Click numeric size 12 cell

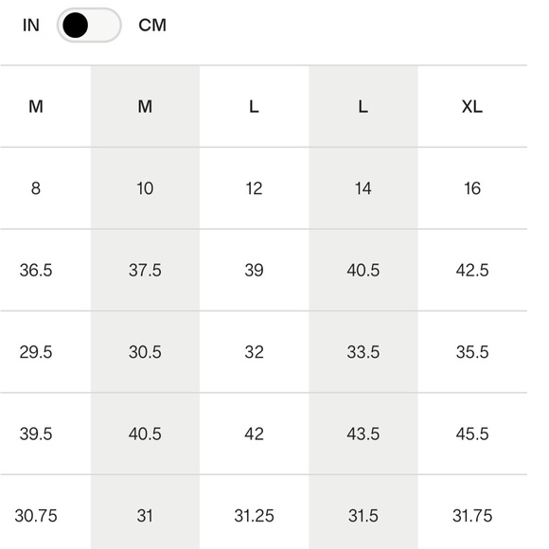[x=255, y=188]
